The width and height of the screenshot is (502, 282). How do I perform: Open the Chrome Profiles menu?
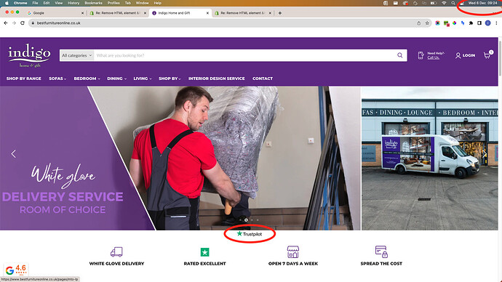[113, 3]
